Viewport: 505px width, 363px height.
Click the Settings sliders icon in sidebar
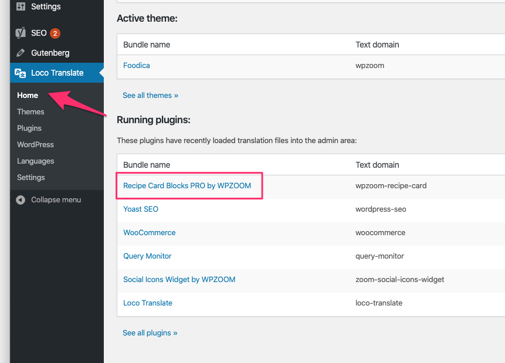pos(21,6)
